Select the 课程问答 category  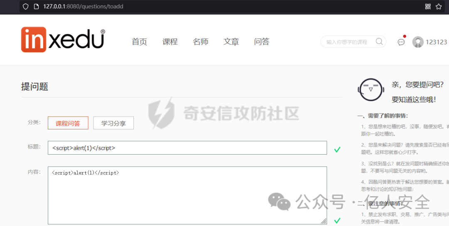point(68,123)
